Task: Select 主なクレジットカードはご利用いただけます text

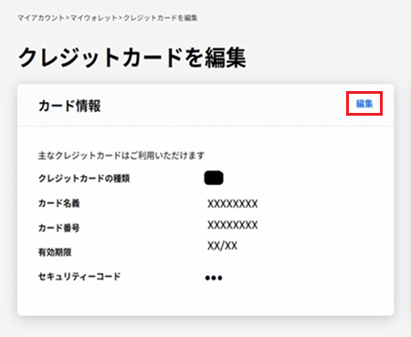Action: tap(121, 156)
